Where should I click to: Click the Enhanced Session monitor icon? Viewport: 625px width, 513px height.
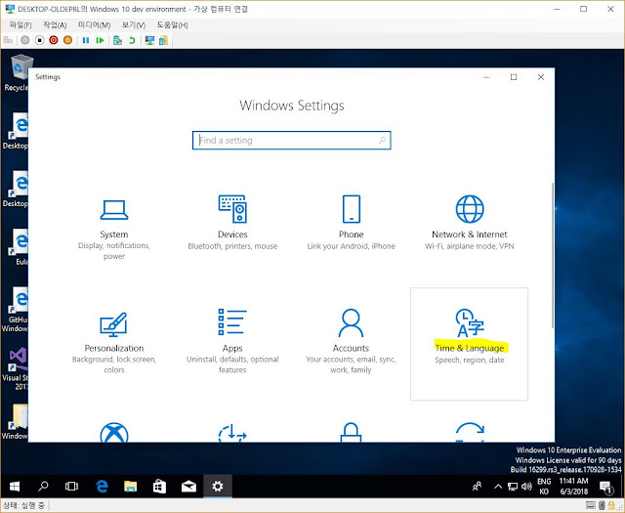pyautogui.click(x=149, y=40)
